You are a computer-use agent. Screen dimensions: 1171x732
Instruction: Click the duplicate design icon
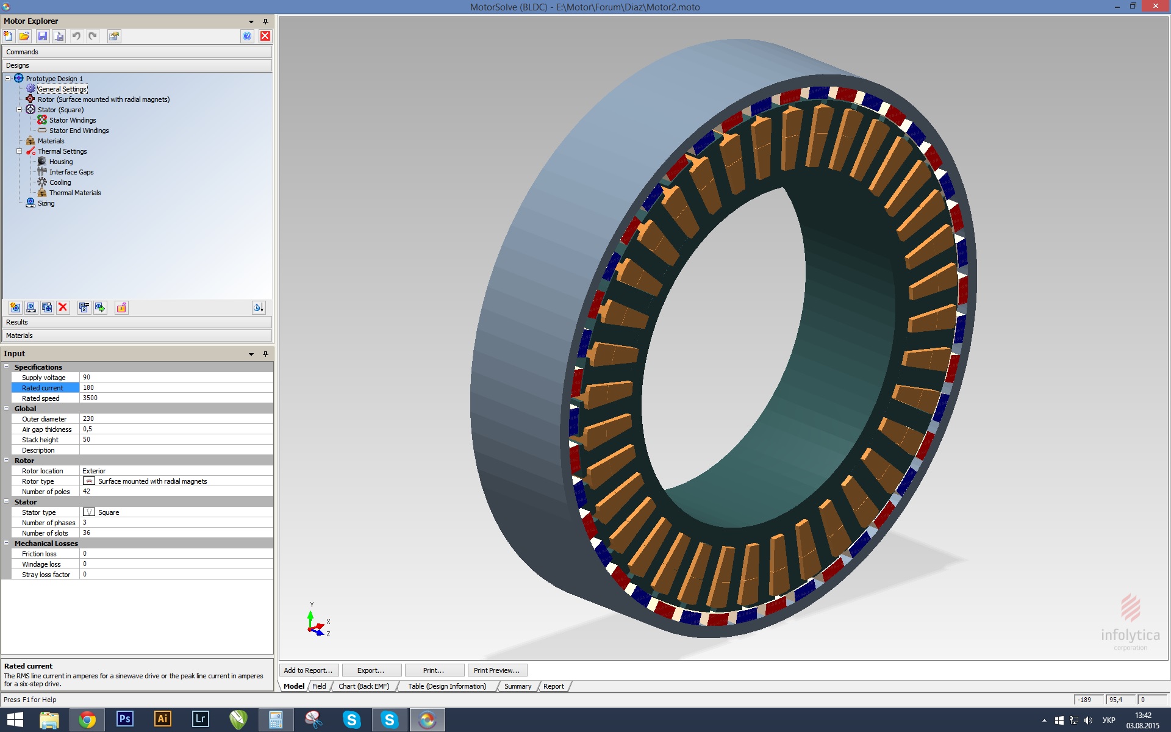tap(47, 307)
